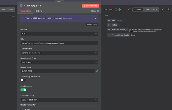Pin the output data
This screenshot has height=110, width=172.
168,9
